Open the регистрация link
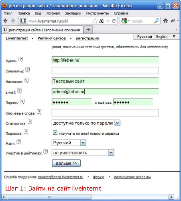The width and height of the screenshot is (181, 201). coord(87,38)
